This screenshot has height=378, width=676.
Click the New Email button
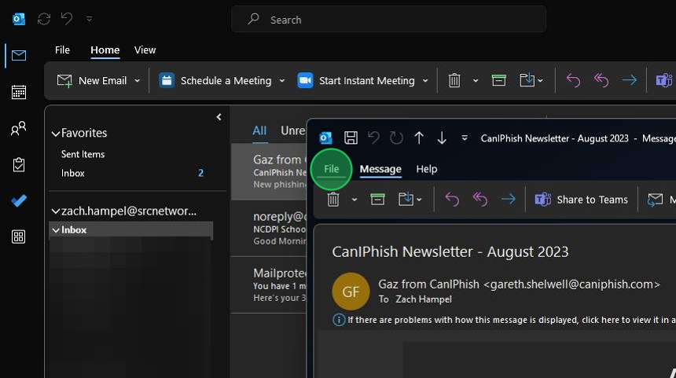point(92,81)
